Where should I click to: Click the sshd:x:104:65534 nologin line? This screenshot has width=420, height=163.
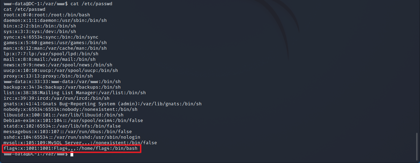pyautogui.click(x=75, y=137)
